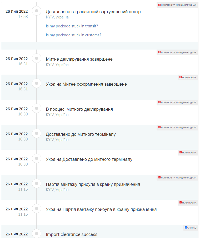This screenshot has height=238, width=200.
Task: Click timeline marker for 17:58 sorting center event
Action: click(37, 11)
